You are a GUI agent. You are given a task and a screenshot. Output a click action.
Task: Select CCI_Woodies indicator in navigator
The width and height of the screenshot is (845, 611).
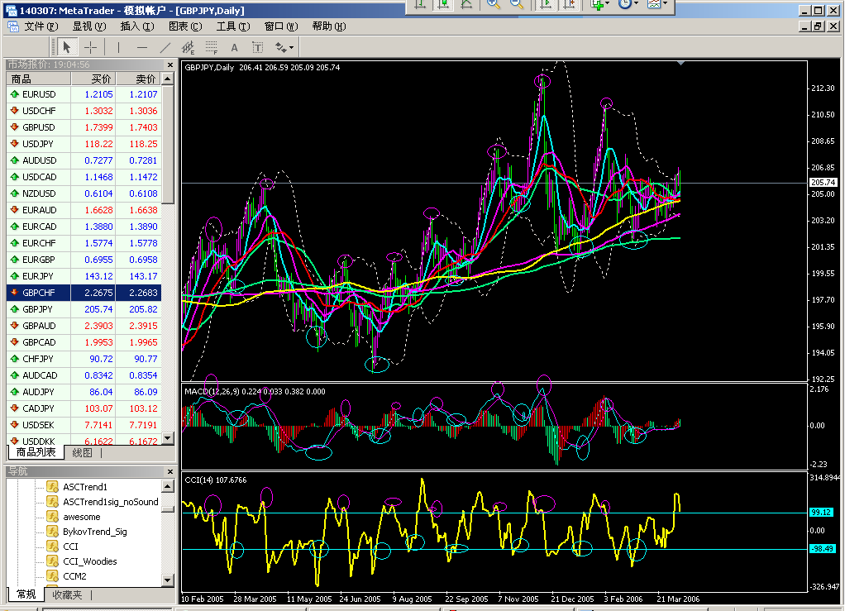point(89,561)
